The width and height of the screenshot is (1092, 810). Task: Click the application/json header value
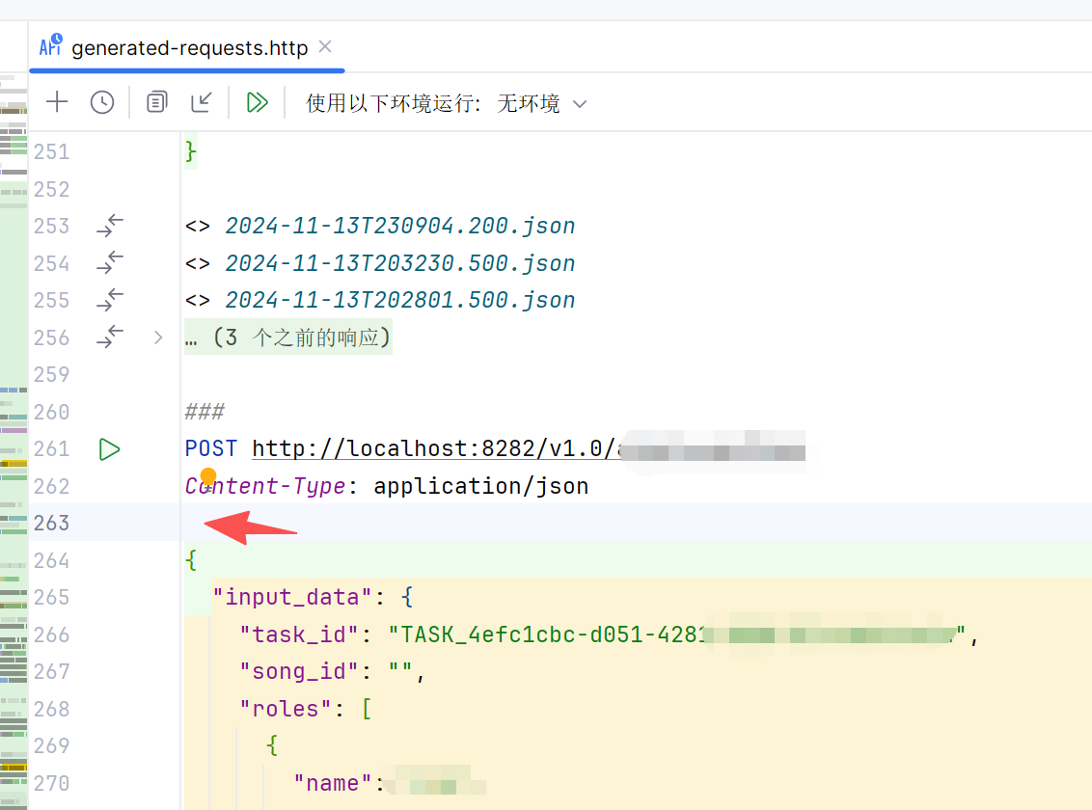point(480,486)
